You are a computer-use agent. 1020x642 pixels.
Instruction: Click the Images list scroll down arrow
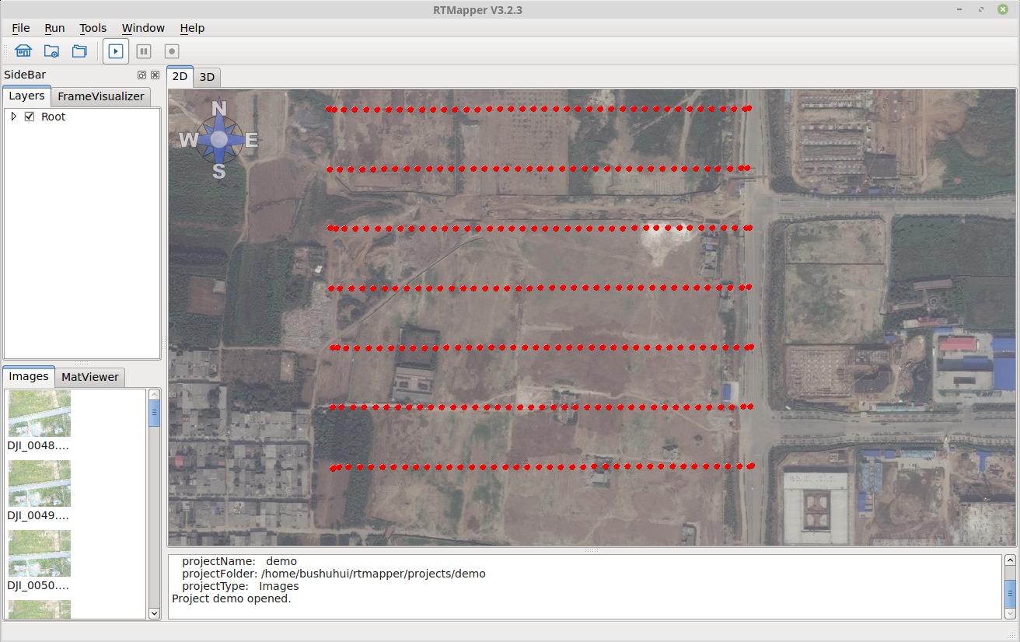(x=154, y=613)
